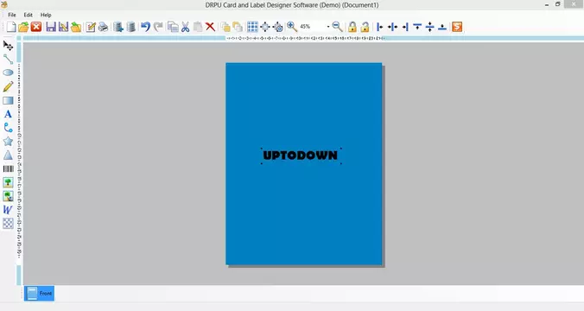This screenshot has width=584, height=311.
Task: Click the zoom out magnifier icon
Action: coord(337,27)
